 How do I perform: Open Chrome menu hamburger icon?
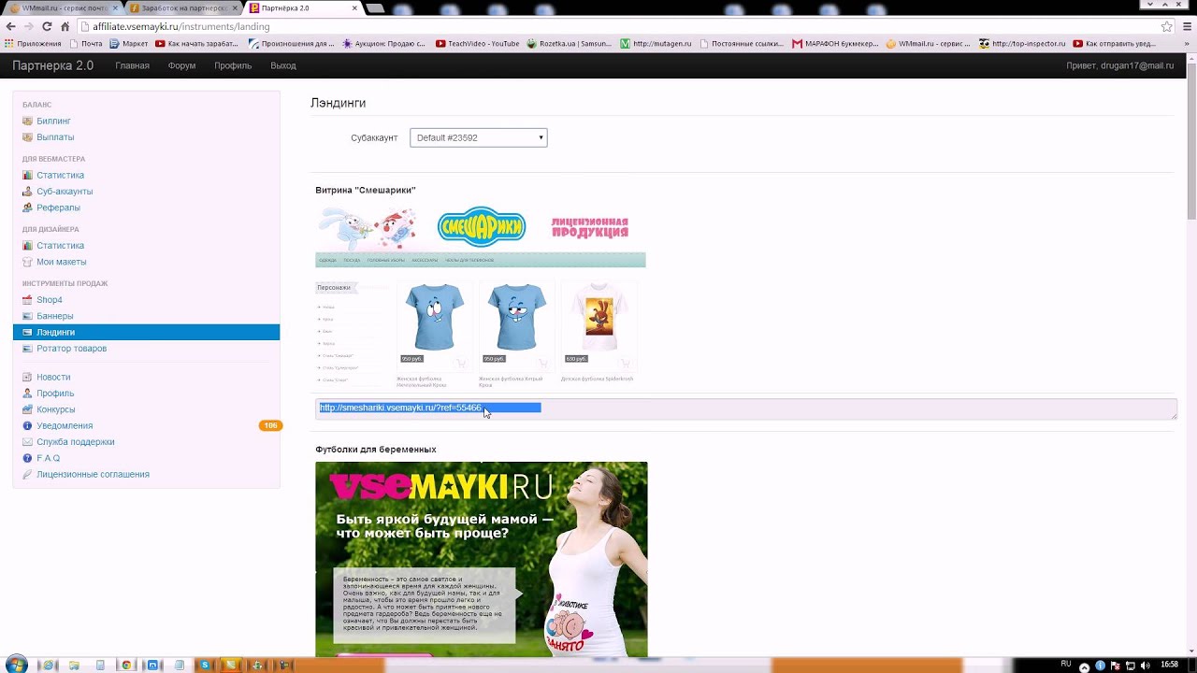point(1185,26)
